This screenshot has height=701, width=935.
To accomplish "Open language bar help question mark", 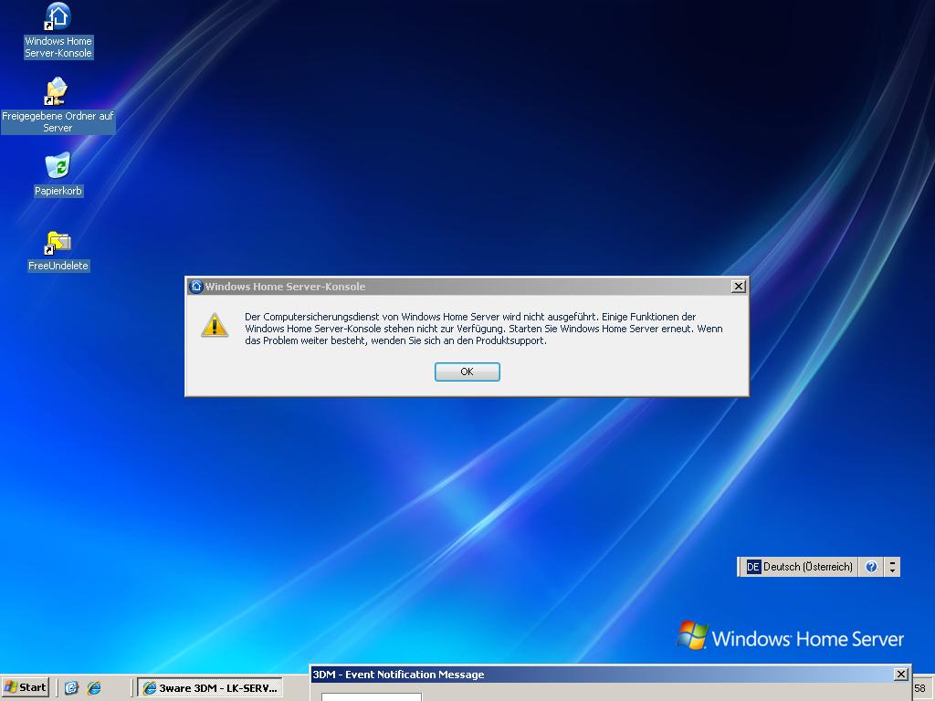I will tap(871, 566).
